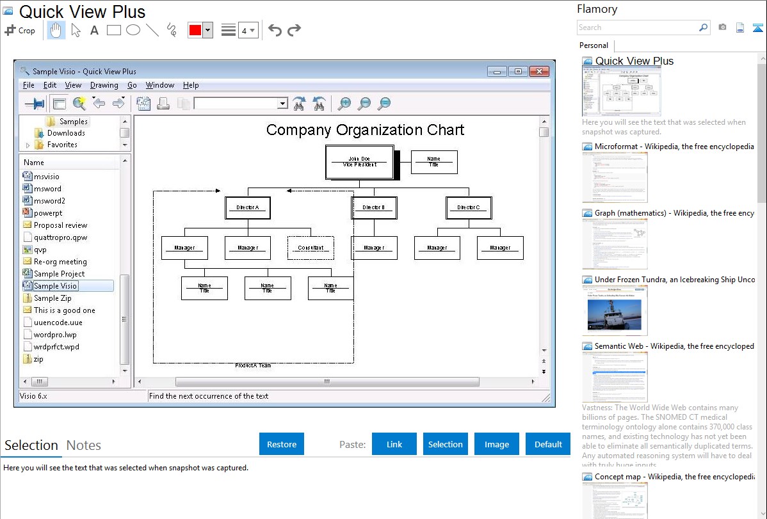Viewport: 767px width, 519px height.
Task: Open the Help menu
Action: pos(191,85)
